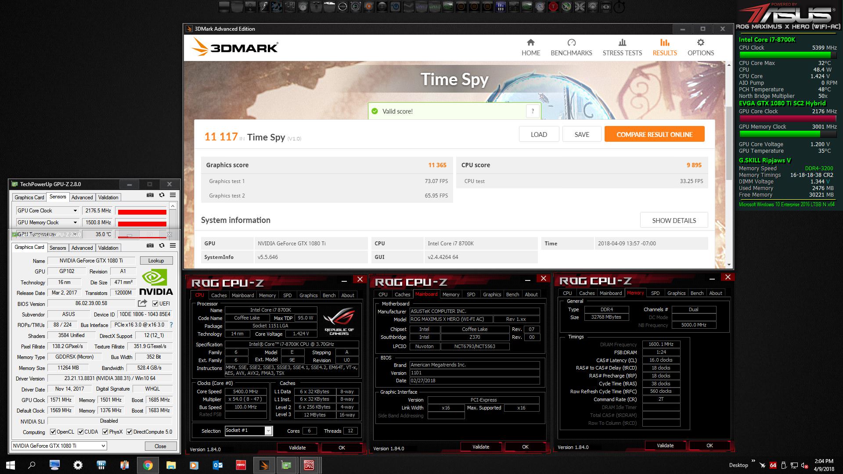Switch to 3DMark via taskbar icon
Viewport: 843px width, 474px height.
[x=264, y=465]
